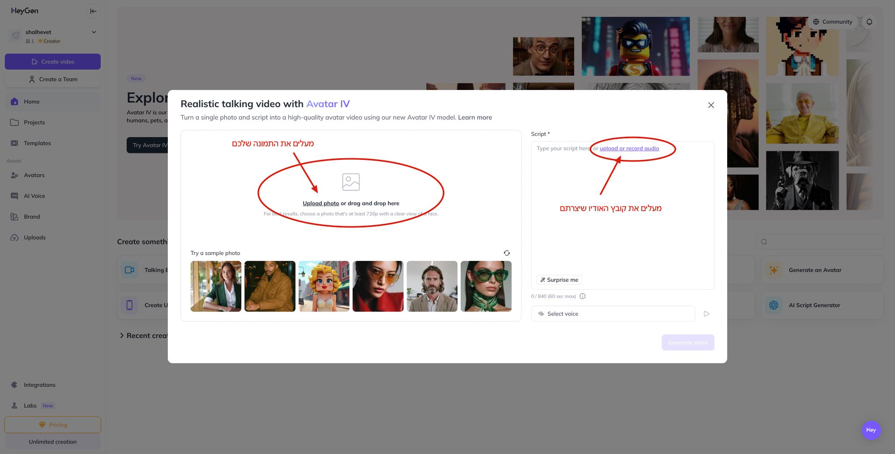Expand the shalhevet workspace dropdown

94,32
